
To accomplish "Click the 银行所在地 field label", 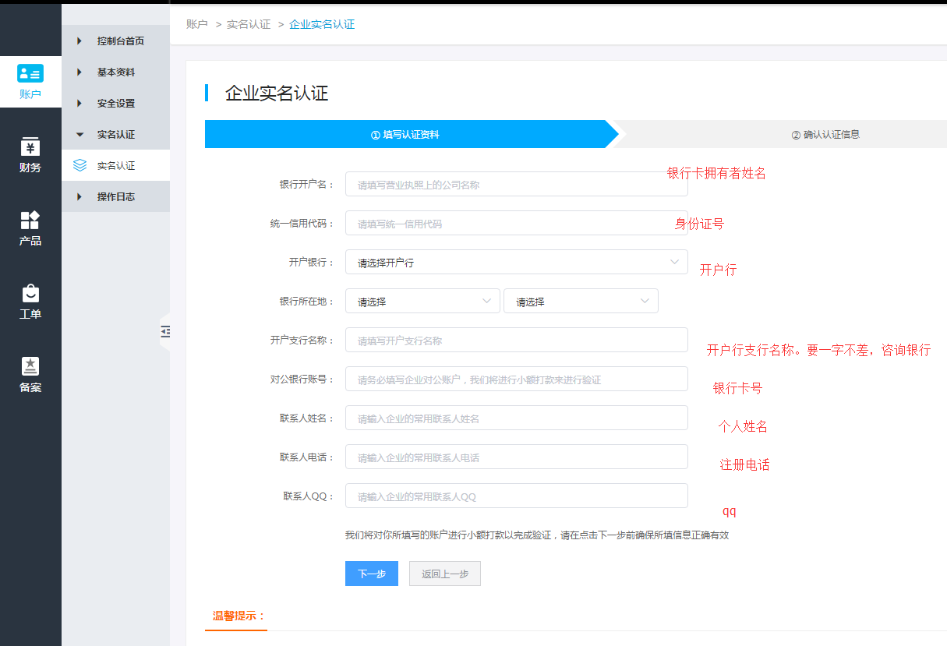I will (x=307, y=302).
